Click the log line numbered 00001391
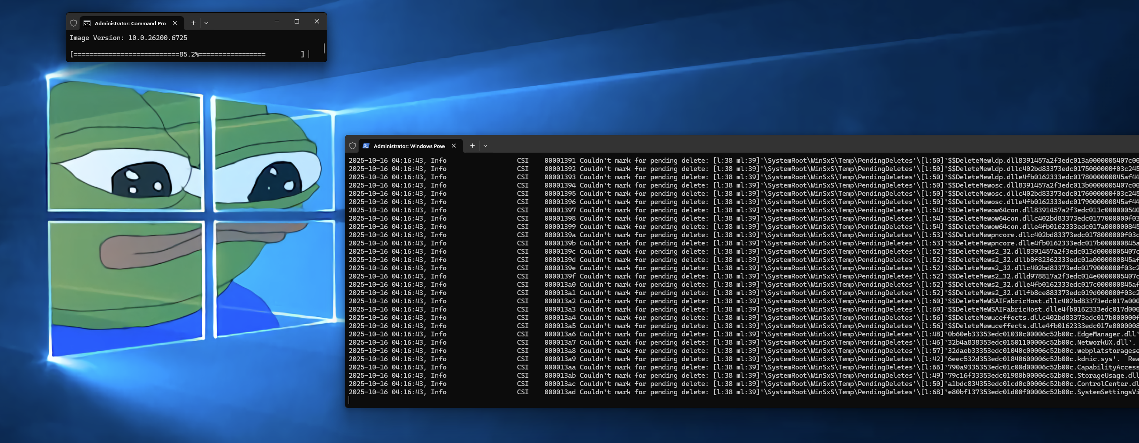 560,161
